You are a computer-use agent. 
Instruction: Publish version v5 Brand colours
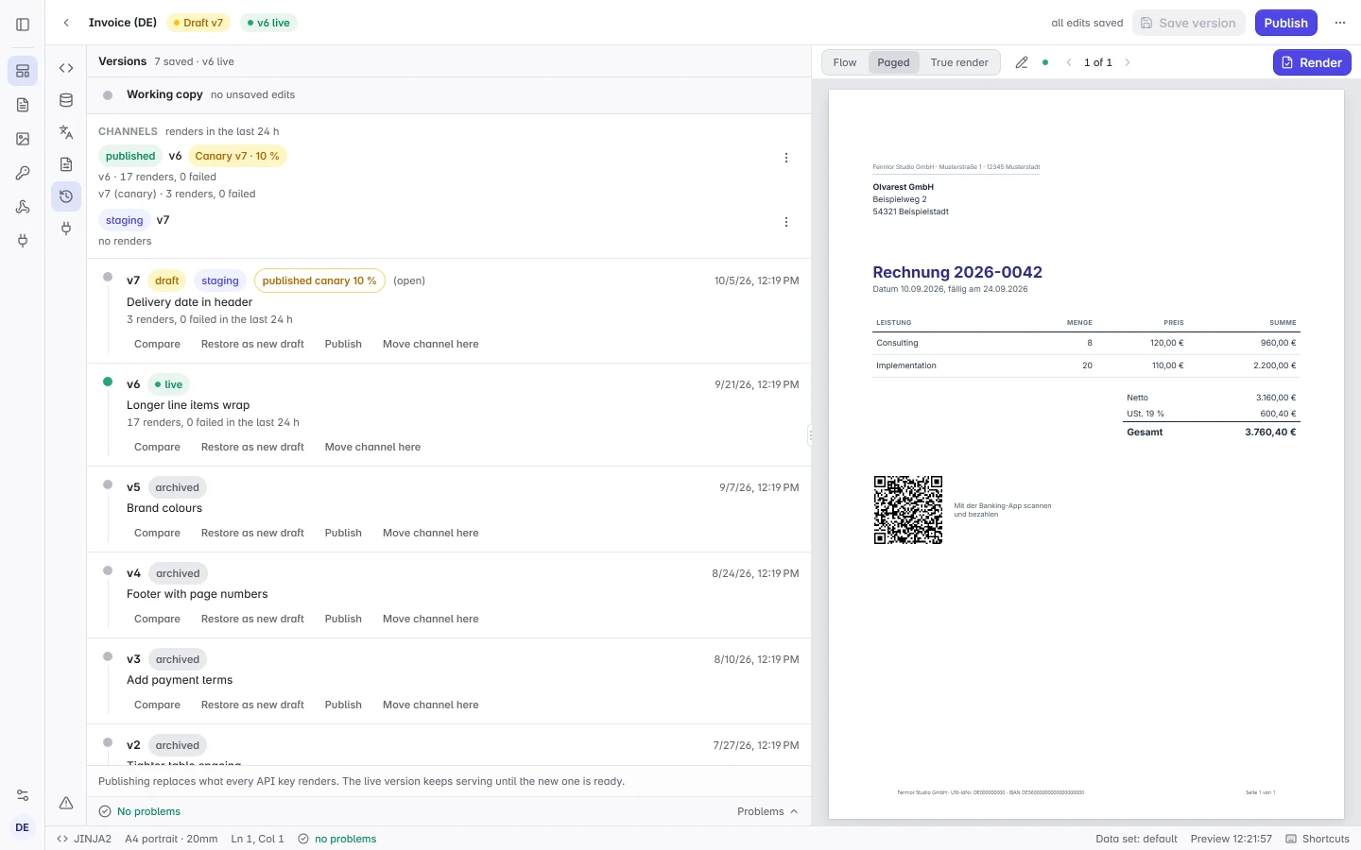point(343,533)
